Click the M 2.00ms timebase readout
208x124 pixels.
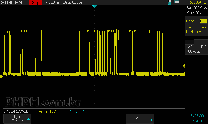(x=51, y=3)
